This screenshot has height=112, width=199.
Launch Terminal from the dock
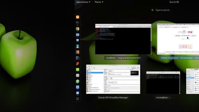pyautogui.click(x=77, y=23)
